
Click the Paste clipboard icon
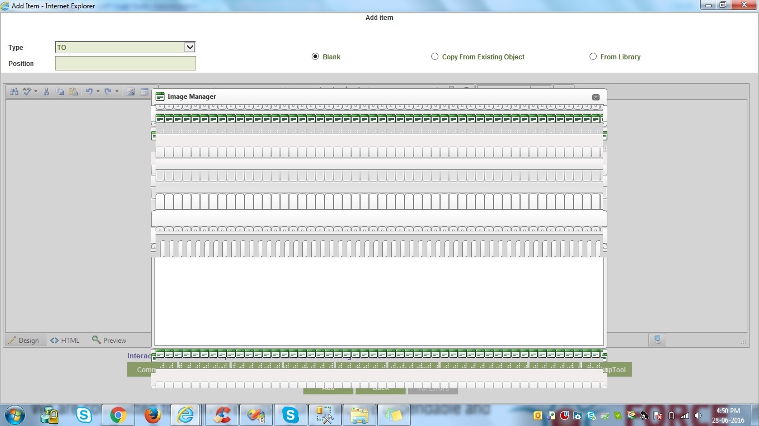click(73, 92)
